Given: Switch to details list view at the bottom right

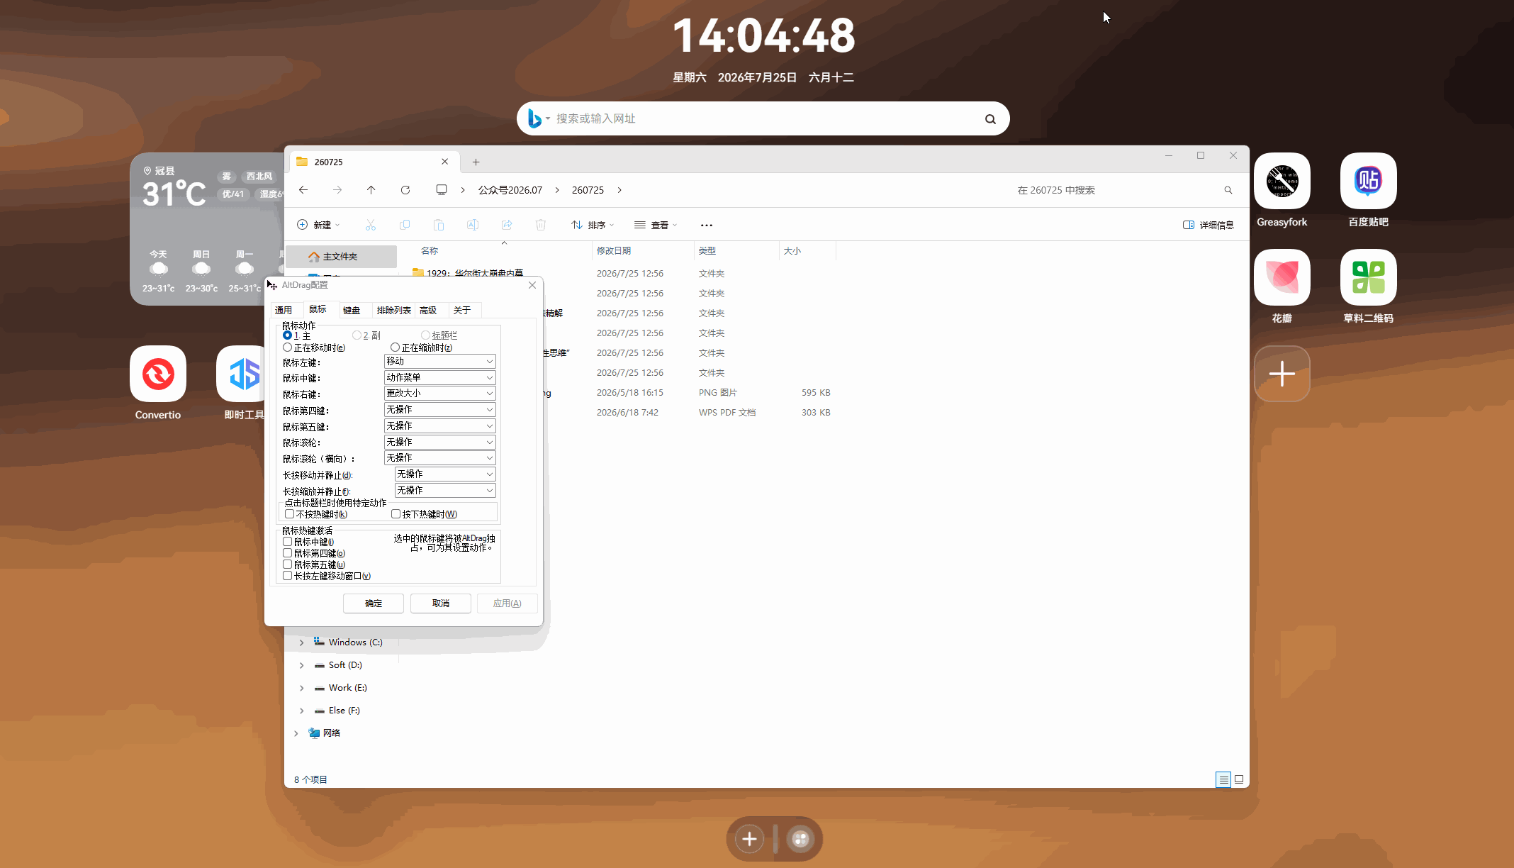Looking at the screenshot, I should coord(1223,779).
